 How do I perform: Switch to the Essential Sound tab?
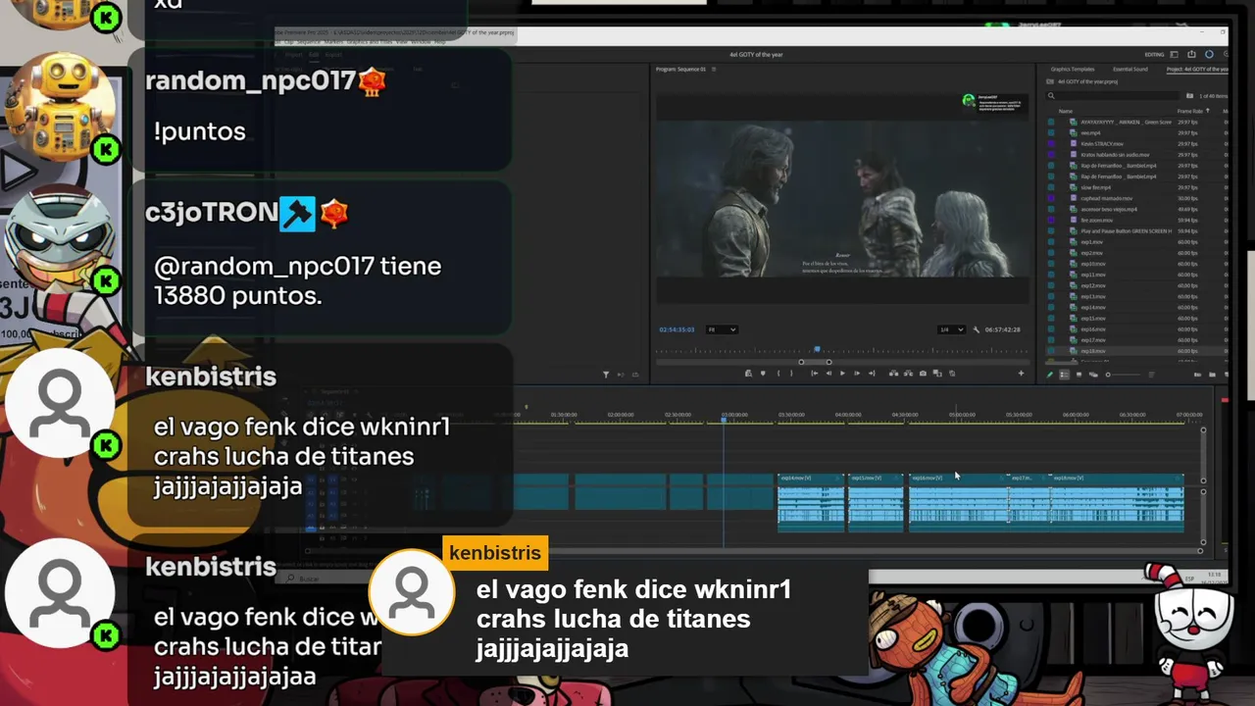(x=1130, y=70)
